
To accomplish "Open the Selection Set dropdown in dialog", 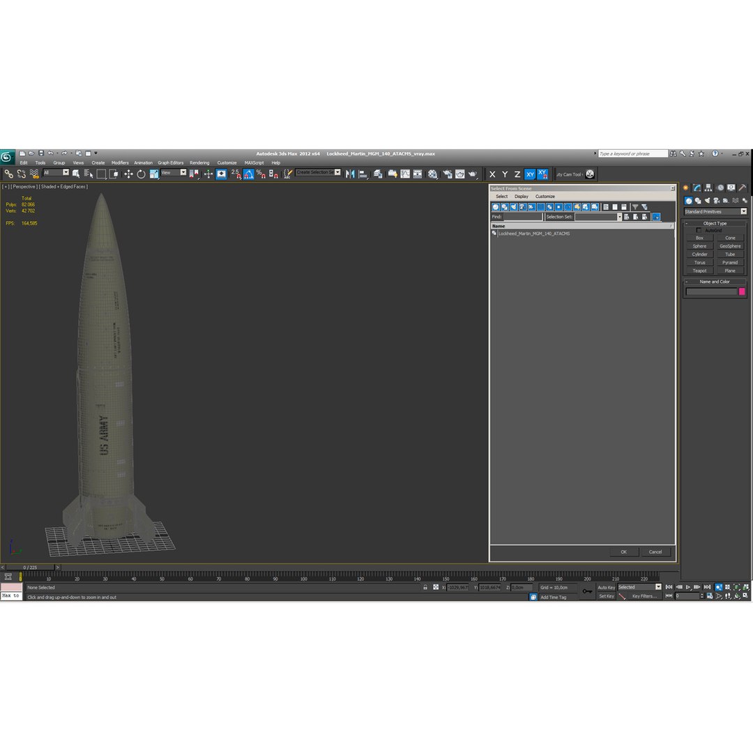I will tap(598, 217).
